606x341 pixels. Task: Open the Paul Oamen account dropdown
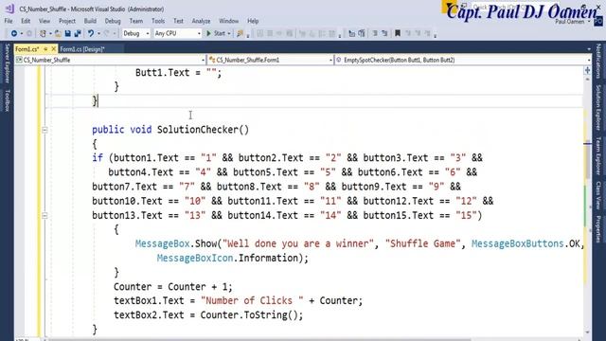[589, 22]
